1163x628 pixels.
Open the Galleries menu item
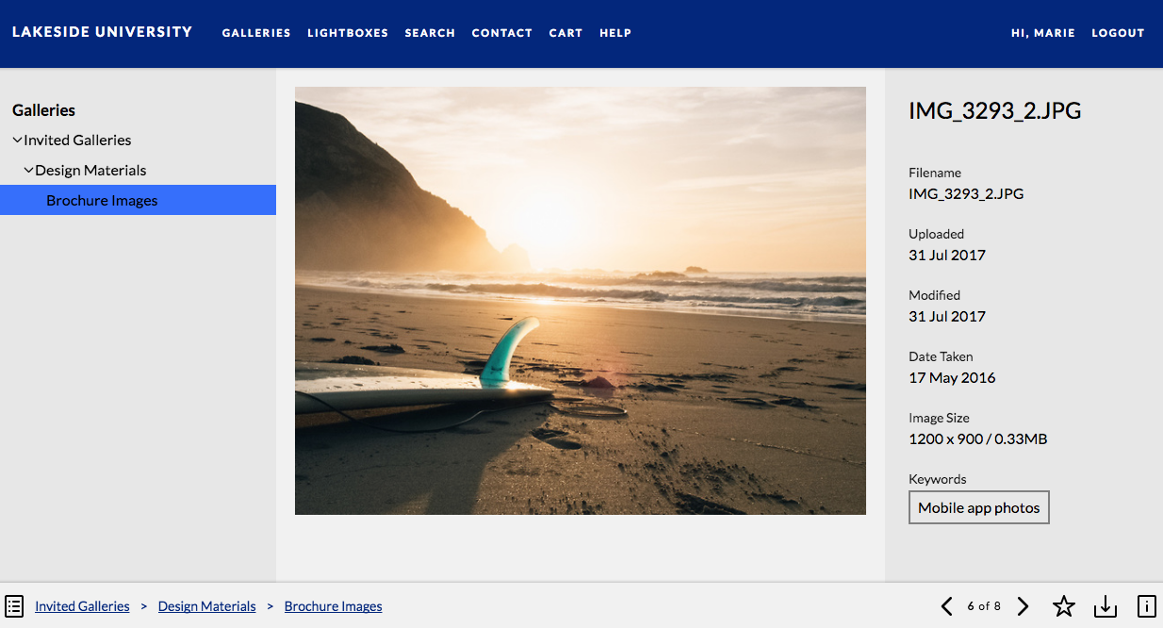256,33
